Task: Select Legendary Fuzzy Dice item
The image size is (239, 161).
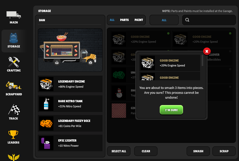Action: 70,123
